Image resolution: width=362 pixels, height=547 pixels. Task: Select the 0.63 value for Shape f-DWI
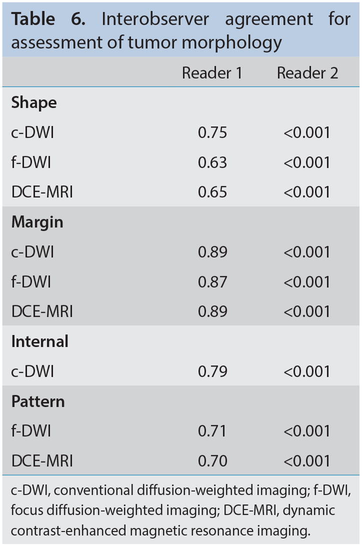coord(212,162)
